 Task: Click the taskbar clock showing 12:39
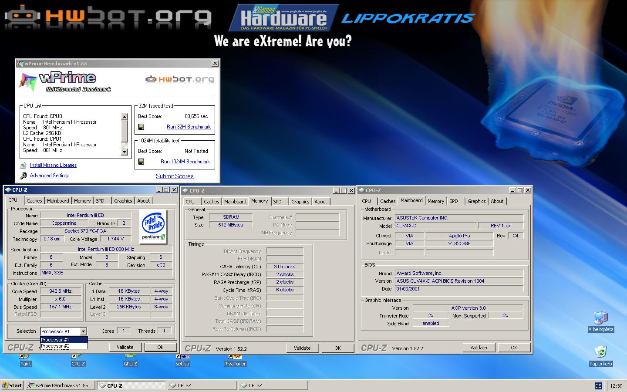616,386
